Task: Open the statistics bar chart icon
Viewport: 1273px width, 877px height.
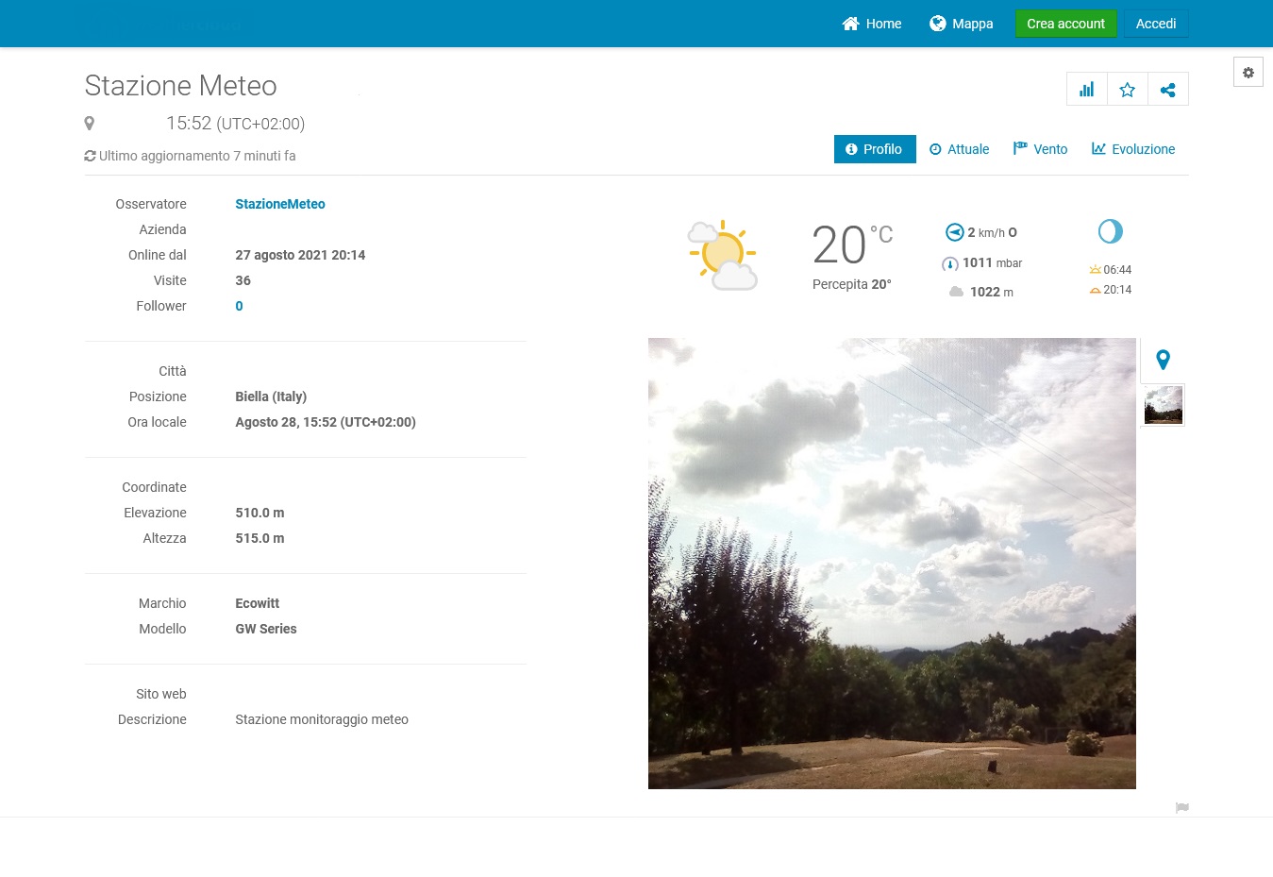Action: coord(1087,90)
